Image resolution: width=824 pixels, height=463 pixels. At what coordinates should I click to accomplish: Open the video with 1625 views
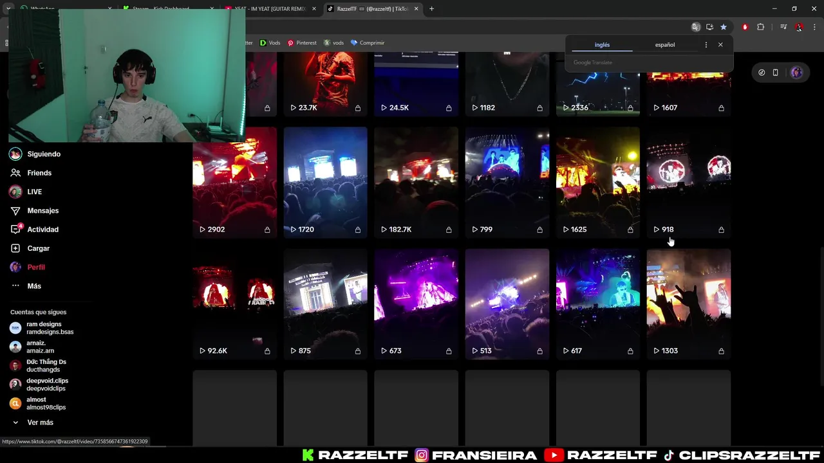pos(598,183)
